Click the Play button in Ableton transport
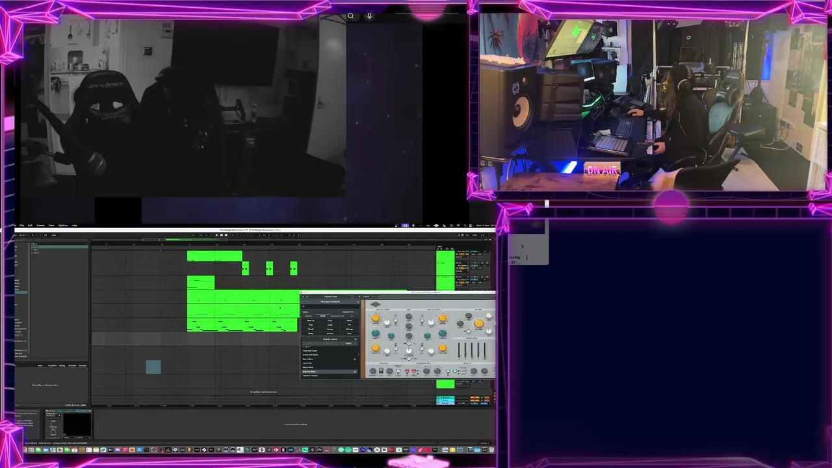 (216, 235)
